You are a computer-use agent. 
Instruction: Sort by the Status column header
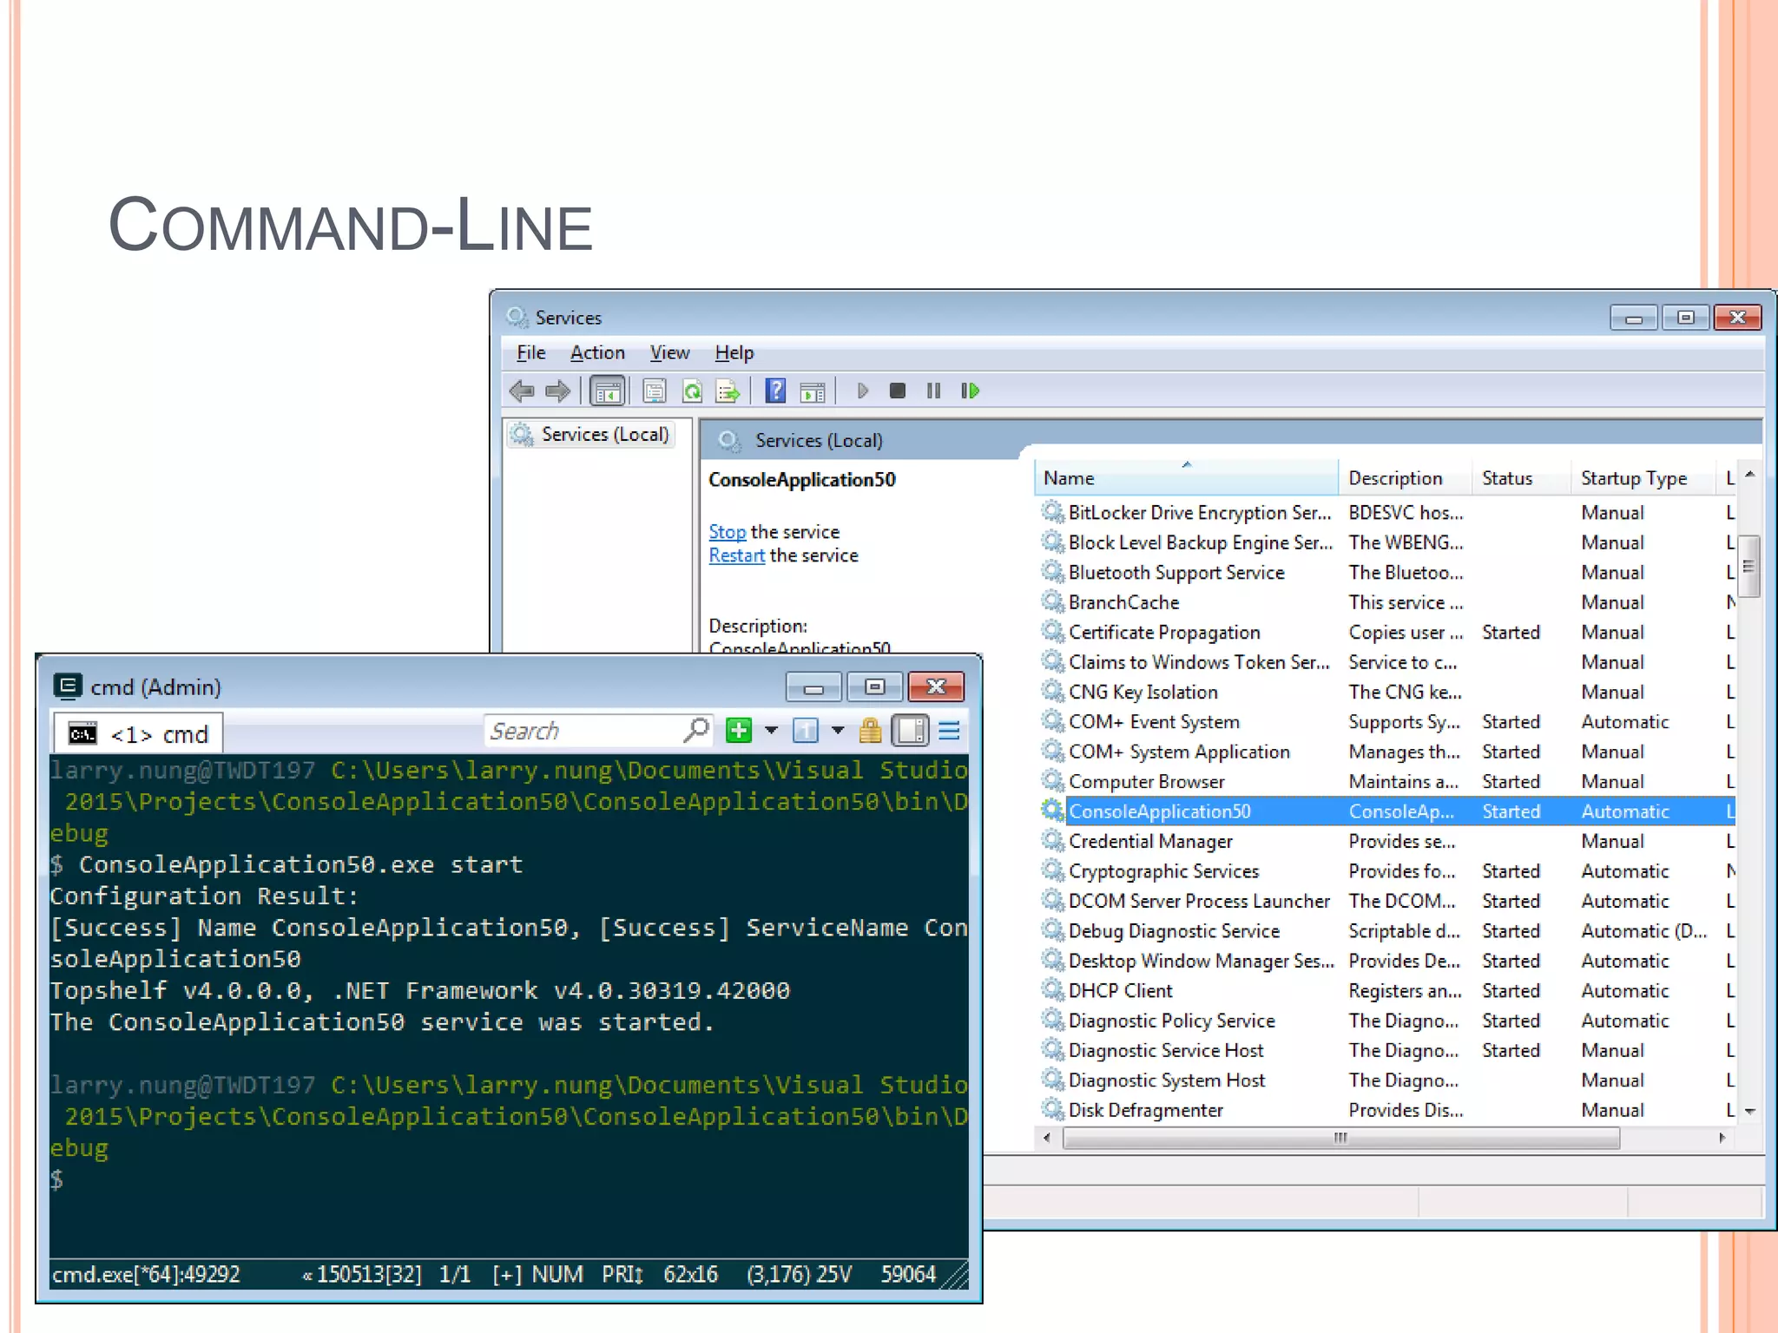(1521, 478)
